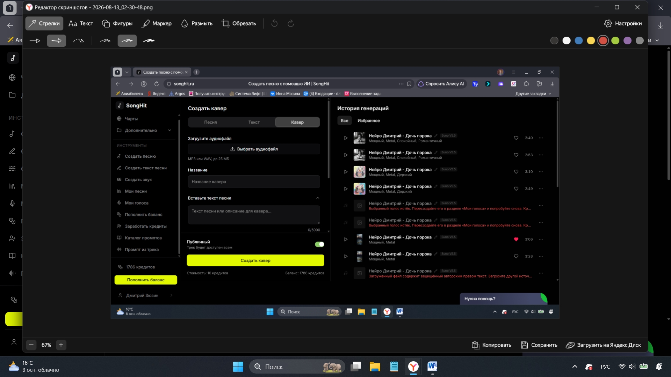Pick the dotted-line arrow style
The height and width of the screenshot is (377, 671).
(78, 40)
